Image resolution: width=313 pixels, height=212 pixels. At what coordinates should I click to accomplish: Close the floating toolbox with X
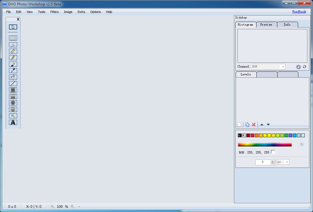pyautogui.click(x=18, y=19)
